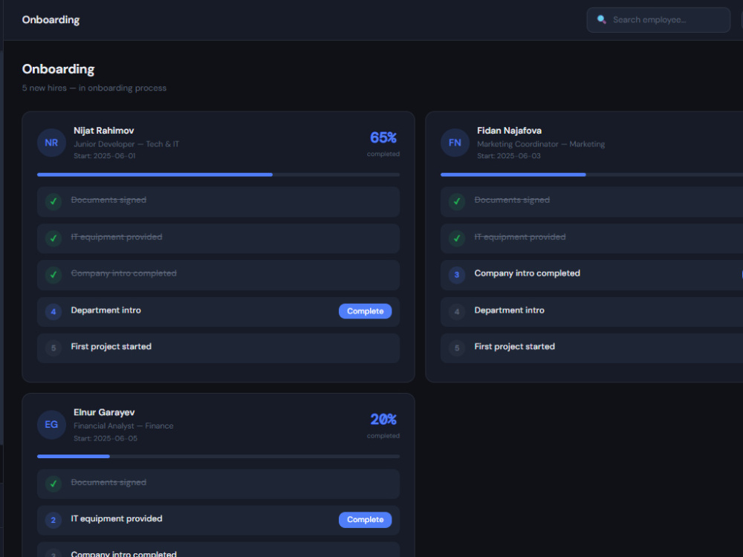Select the name Nijat Rahimov
The width and height of the screenshot is (743, 557).
point(104,131)
